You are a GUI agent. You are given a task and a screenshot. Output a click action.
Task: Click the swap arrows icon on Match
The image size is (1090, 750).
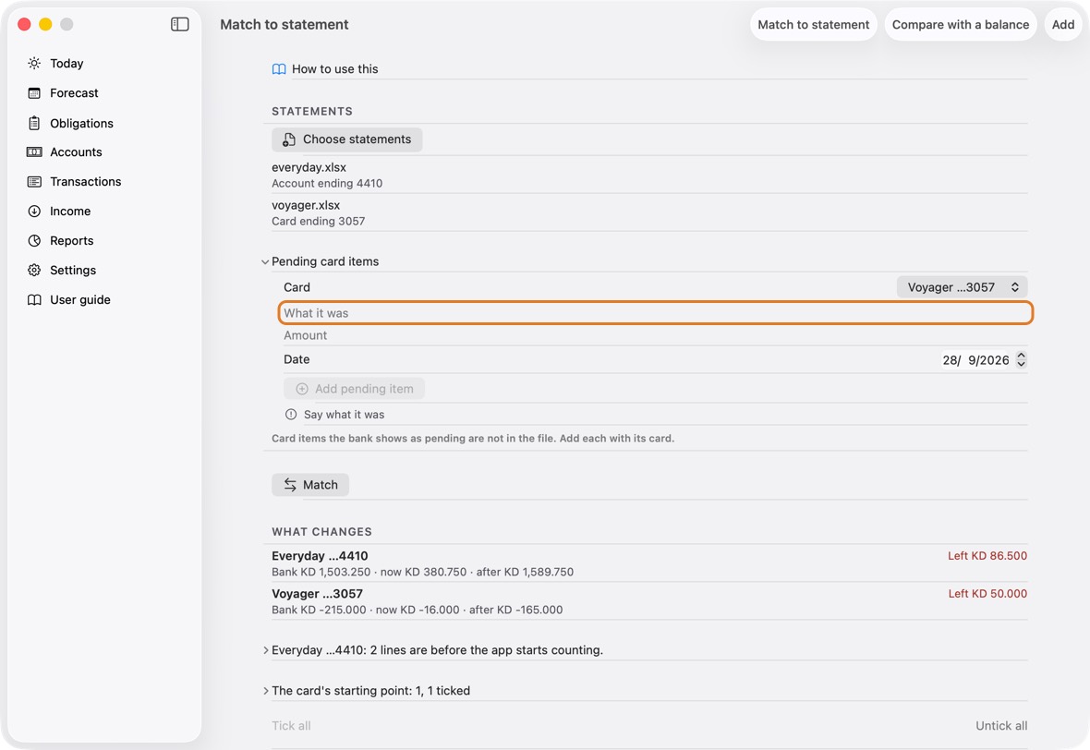point(290,485)
